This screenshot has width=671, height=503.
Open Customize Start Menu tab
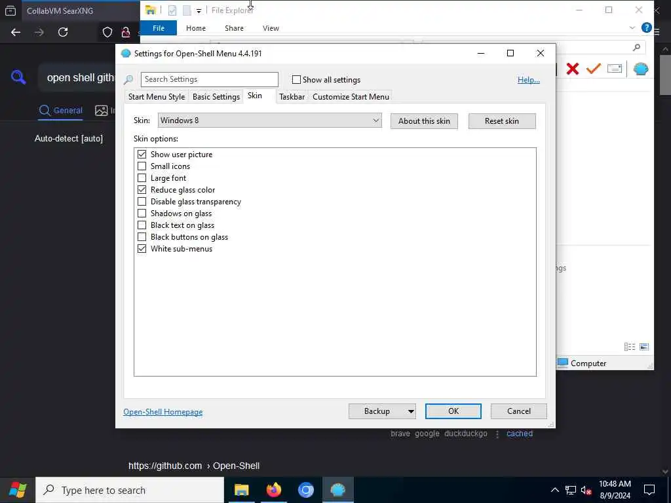click(351, 97)
